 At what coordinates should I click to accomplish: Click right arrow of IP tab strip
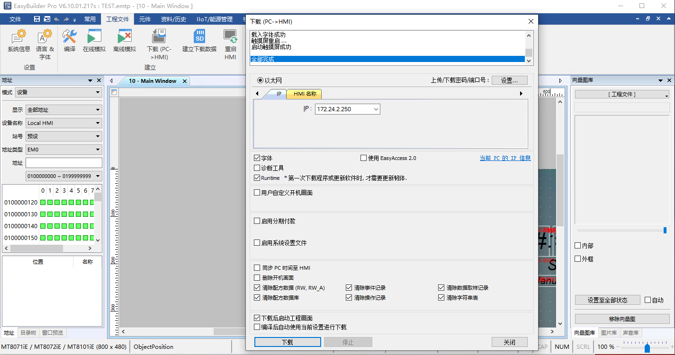(x=522, y=94)
